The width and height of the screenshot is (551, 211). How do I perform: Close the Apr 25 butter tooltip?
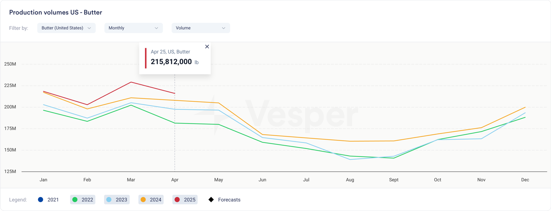[x=207, y=47]
